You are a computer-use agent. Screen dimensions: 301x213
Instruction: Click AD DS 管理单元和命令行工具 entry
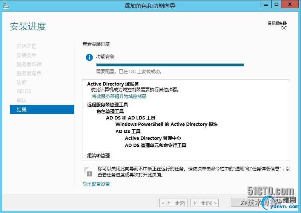[155, 145]
